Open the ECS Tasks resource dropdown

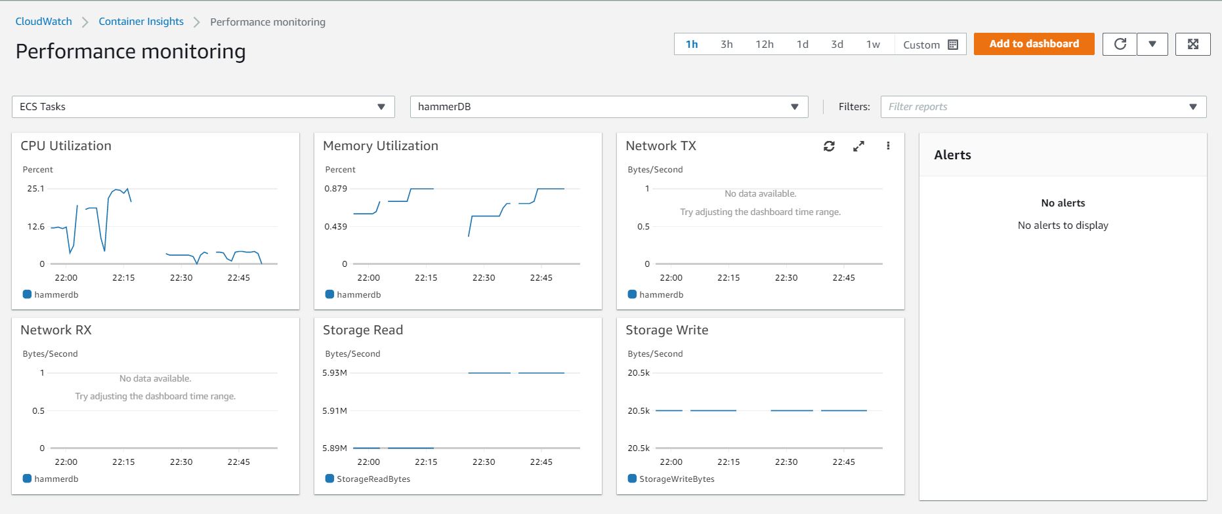click(x=203, y=107)
